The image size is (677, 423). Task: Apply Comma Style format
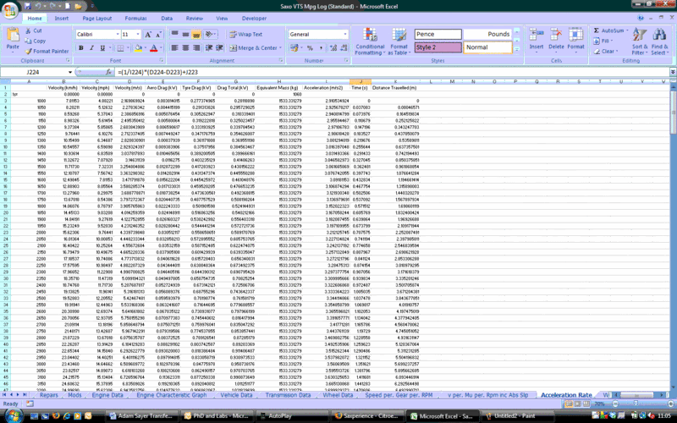coord(321,48)
